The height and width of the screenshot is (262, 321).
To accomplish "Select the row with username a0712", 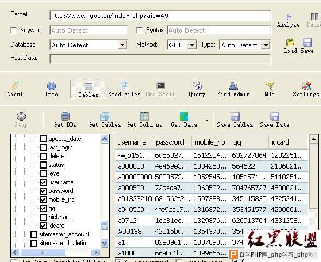I will (212, 220).
